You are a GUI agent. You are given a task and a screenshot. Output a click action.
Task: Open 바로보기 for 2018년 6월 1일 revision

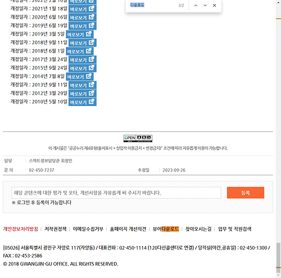pyautogui.click(x=80, y=51)
